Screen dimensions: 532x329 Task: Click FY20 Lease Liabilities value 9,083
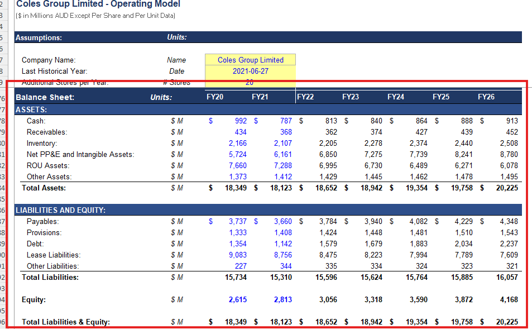pyautogui.click(x=237, y=255)
